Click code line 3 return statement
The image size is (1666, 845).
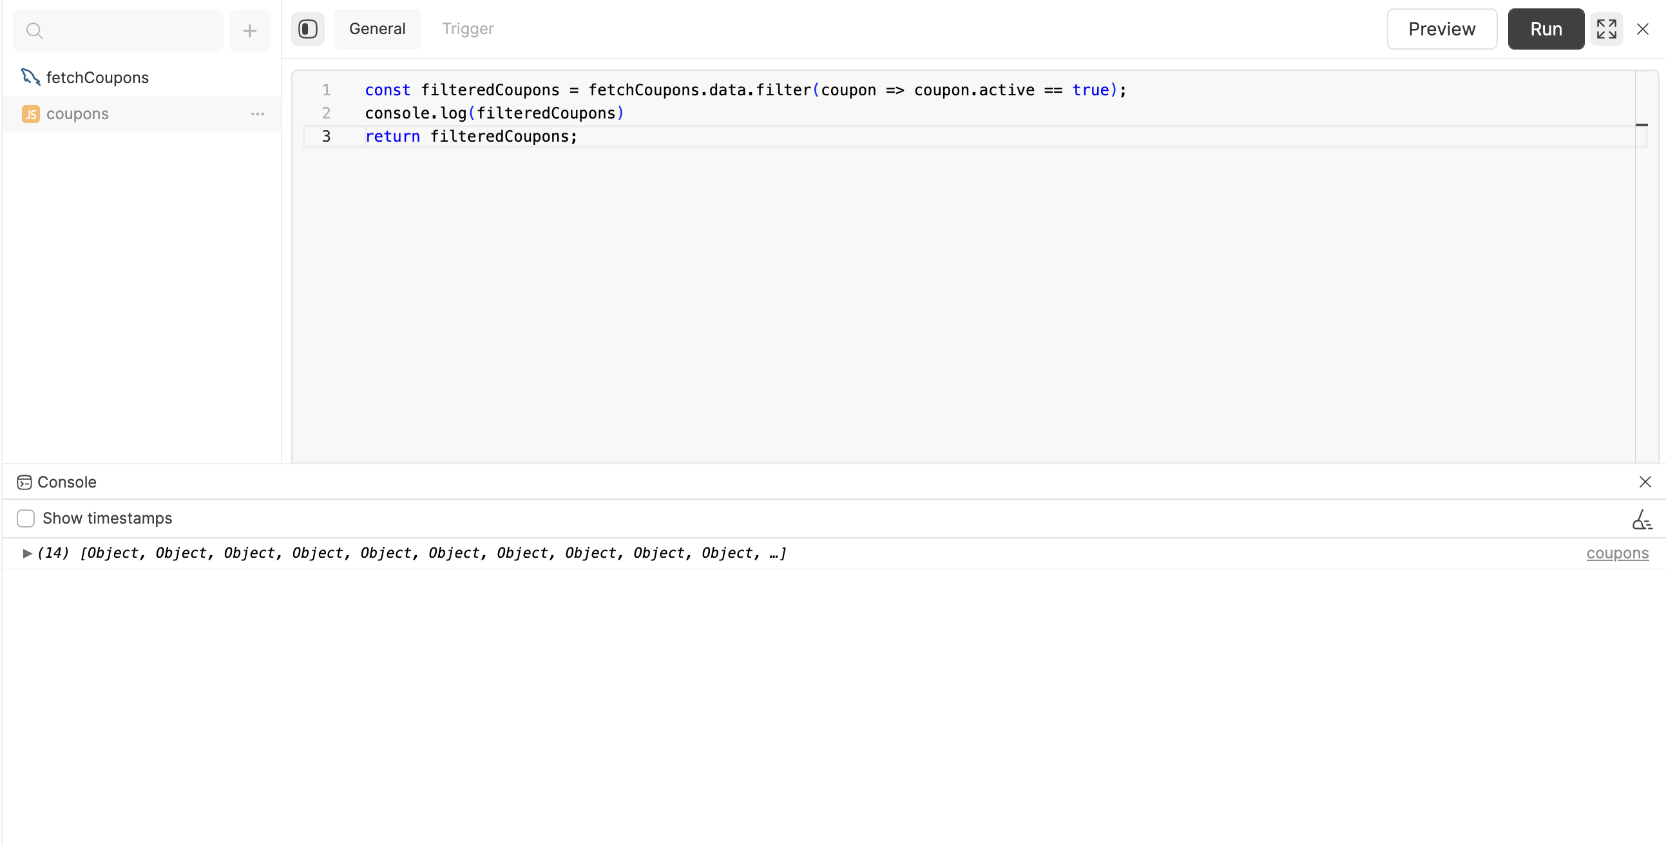pyautogui.click(x=471, y=137)
